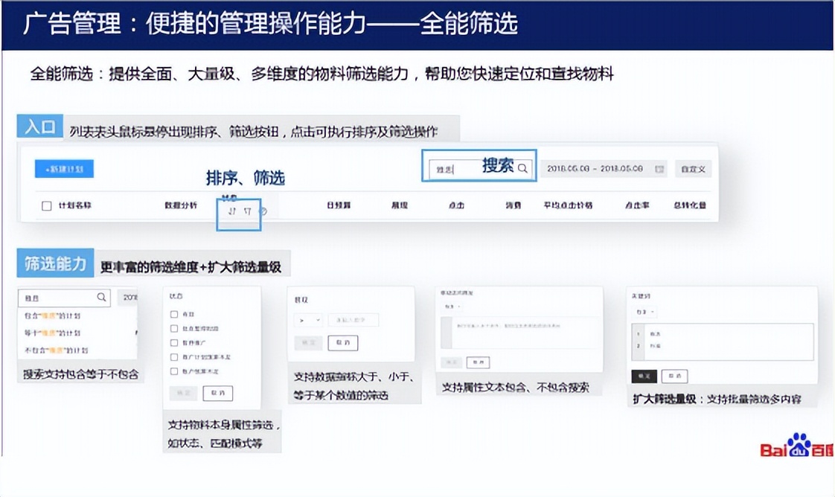This screenshot has width=835, height=497.
Task: Click grey confirm button in numeric filter panel
Action: click(308, 343)
